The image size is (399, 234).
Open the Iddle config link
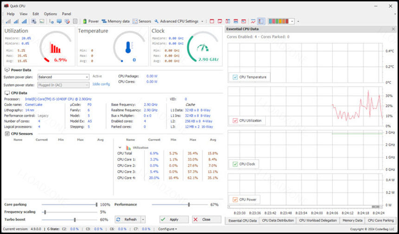(101, 84)
